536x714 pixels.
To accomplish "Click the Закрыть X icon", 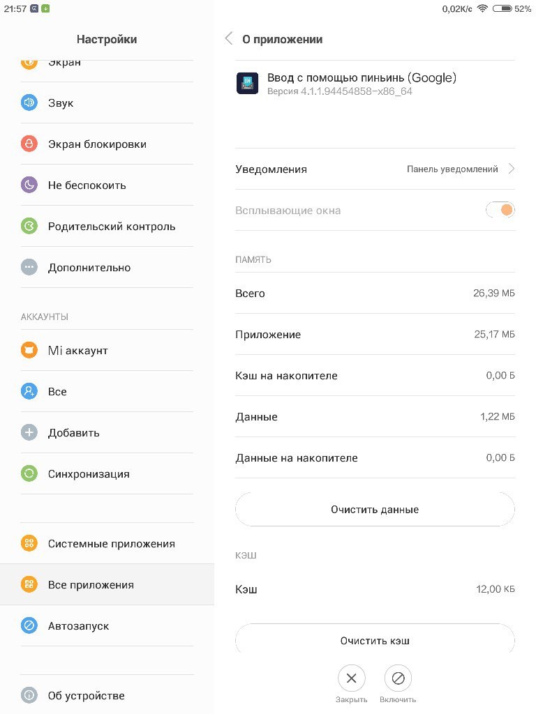I will tap(352, 678).
